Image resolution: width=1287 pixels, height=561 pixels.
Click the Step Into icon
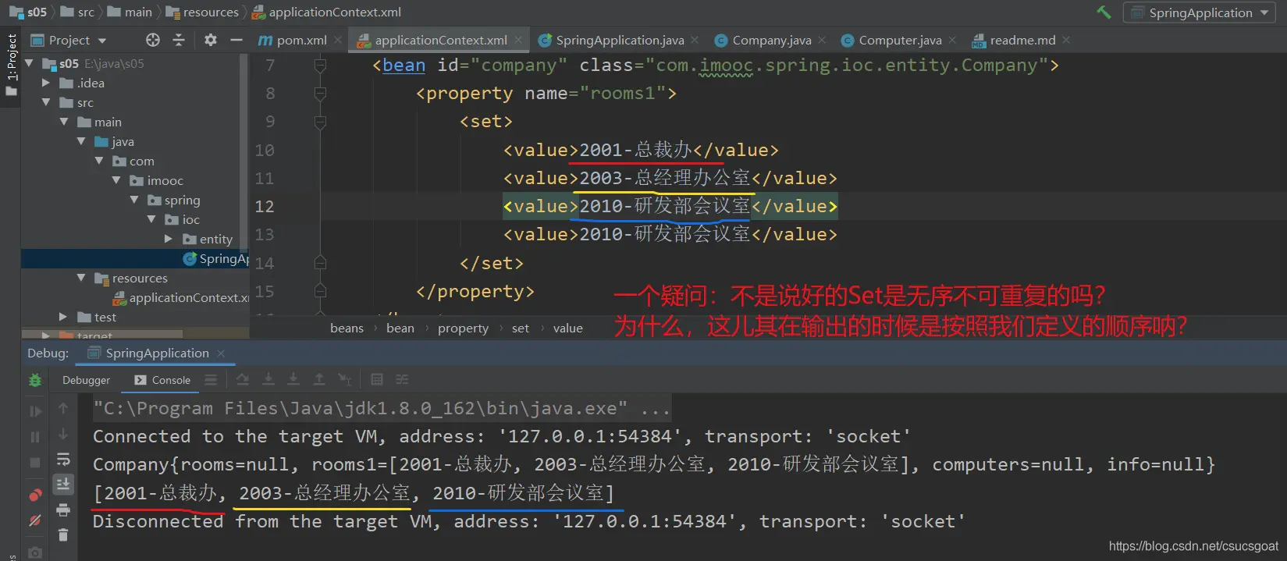268,380
